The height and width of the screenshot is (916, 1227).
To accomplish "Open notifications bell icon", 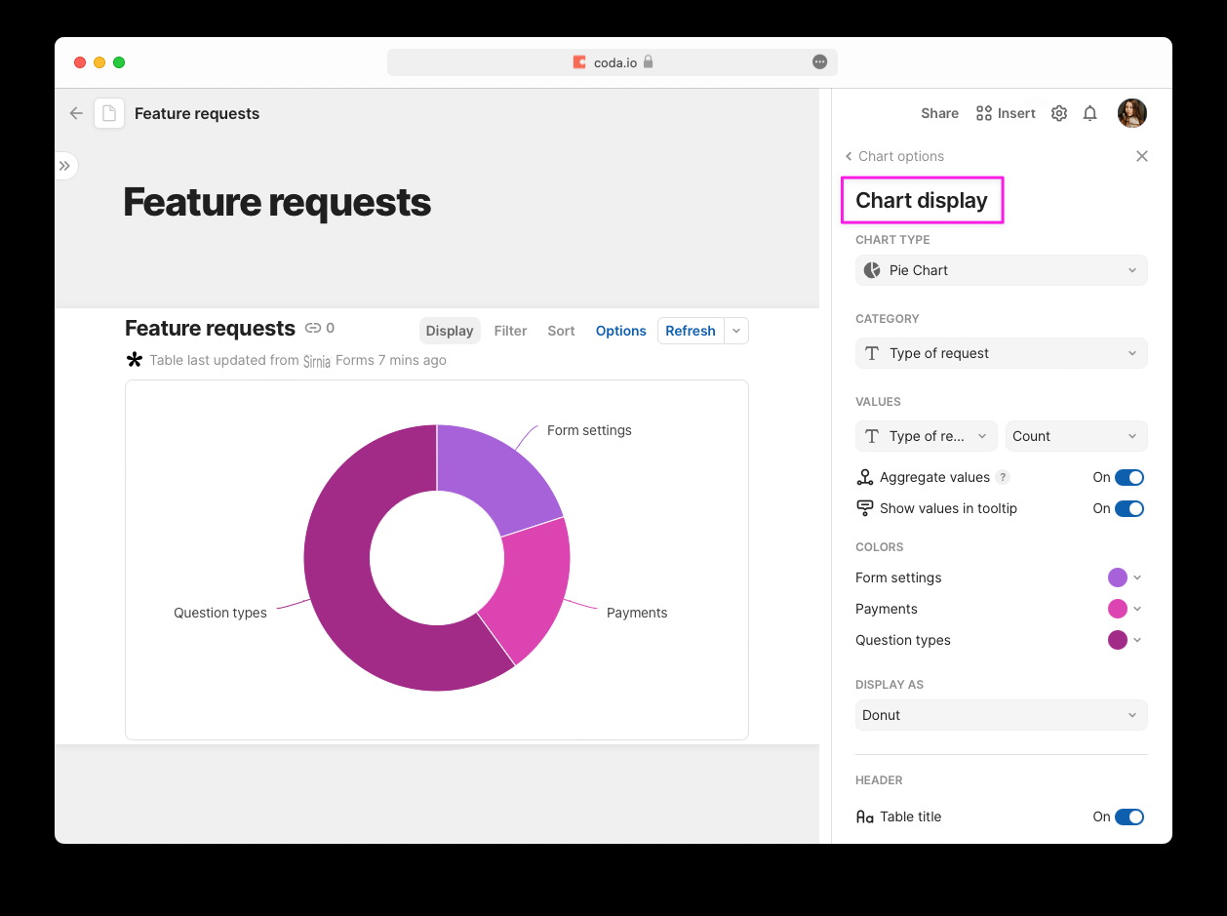I will coord(1090,113).
